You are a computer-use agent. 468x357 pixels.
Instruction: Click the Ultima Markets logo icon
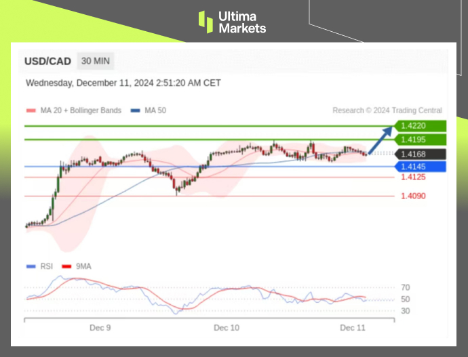click(x=206, y=22)
